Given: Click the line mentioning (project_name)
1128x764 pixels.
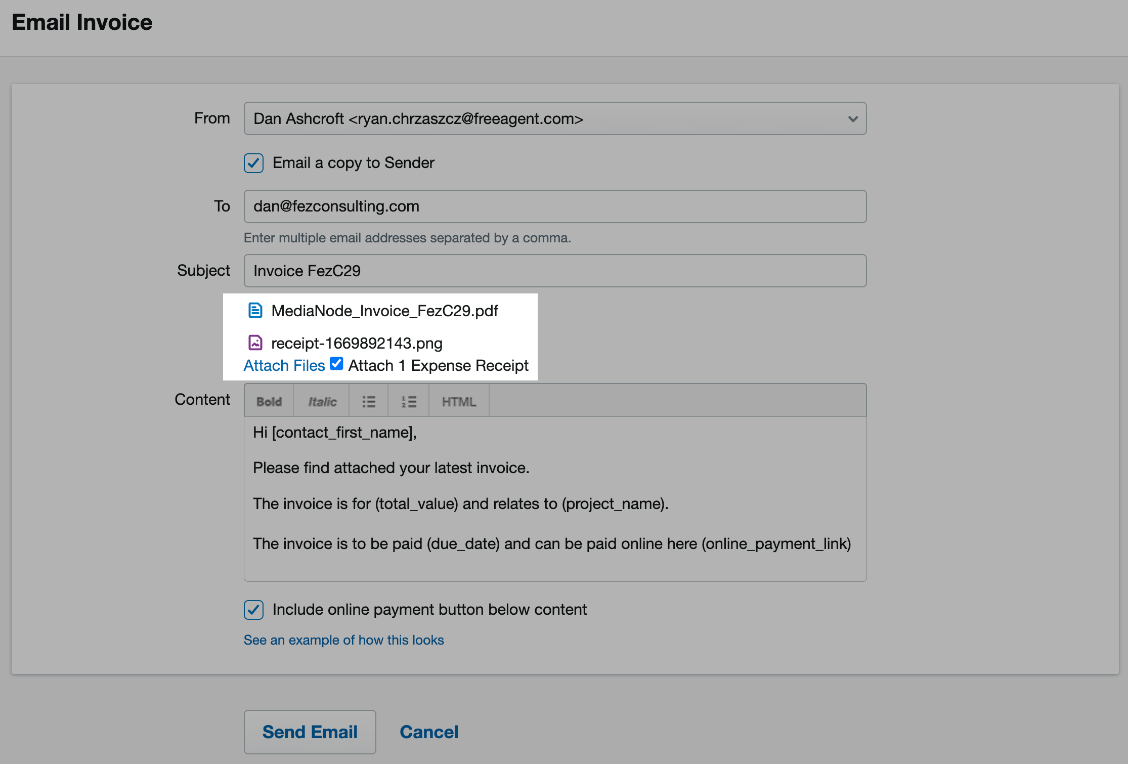Looking at the screenshot, I should pyautogui.click(x=461, y=504).
